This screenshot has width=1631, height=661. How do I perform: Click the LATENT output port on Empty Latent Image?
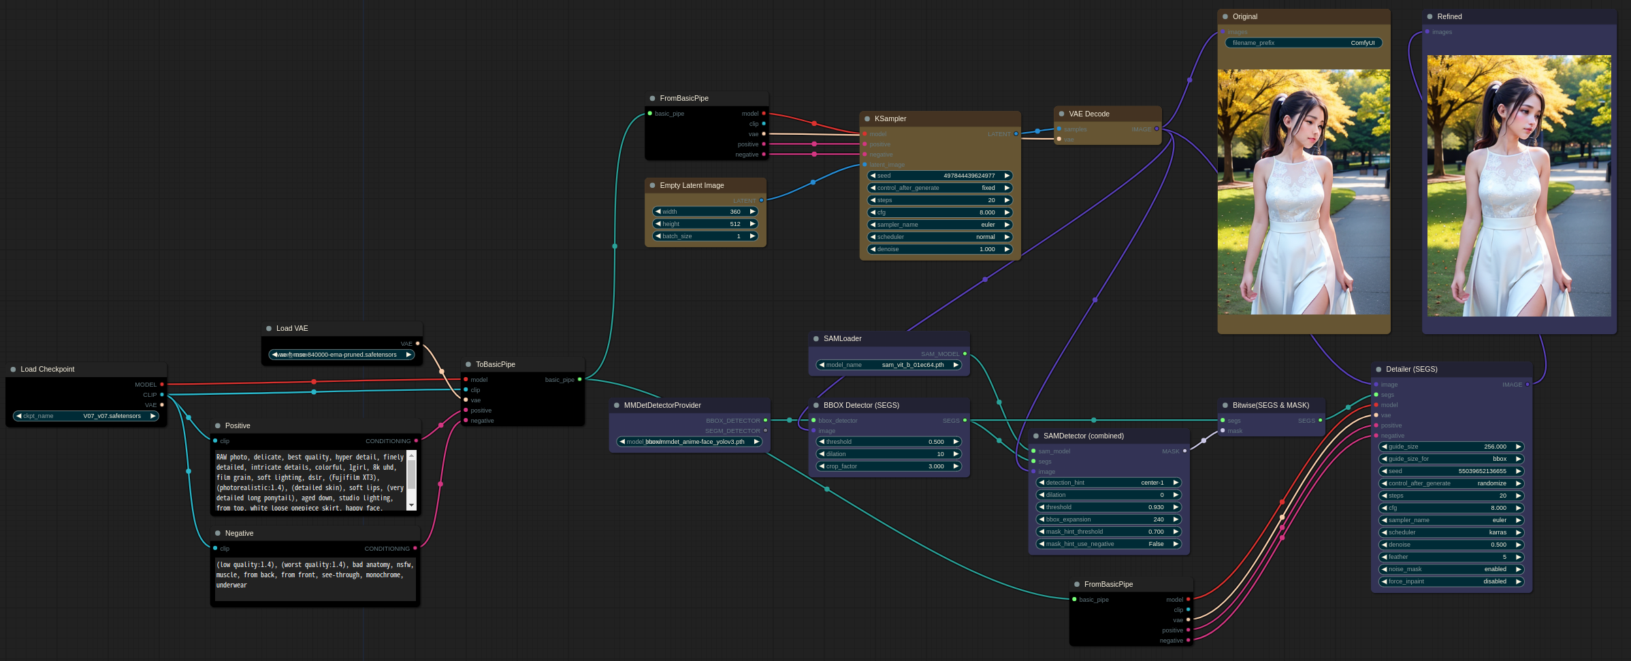coord(761,201)
